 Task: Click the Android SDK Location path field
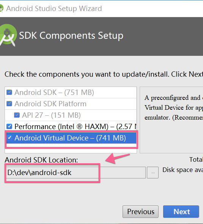[76, 173]
